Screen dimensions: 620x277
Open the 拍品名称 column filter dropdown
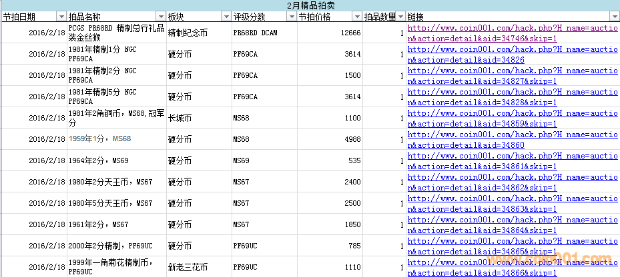coord(160,16)
